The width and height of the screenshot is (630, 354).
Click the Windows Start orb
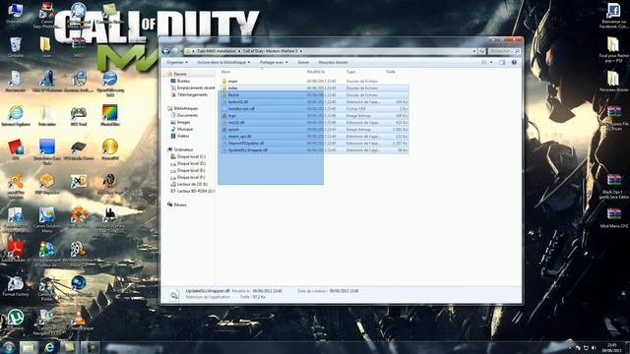point(9,347)
